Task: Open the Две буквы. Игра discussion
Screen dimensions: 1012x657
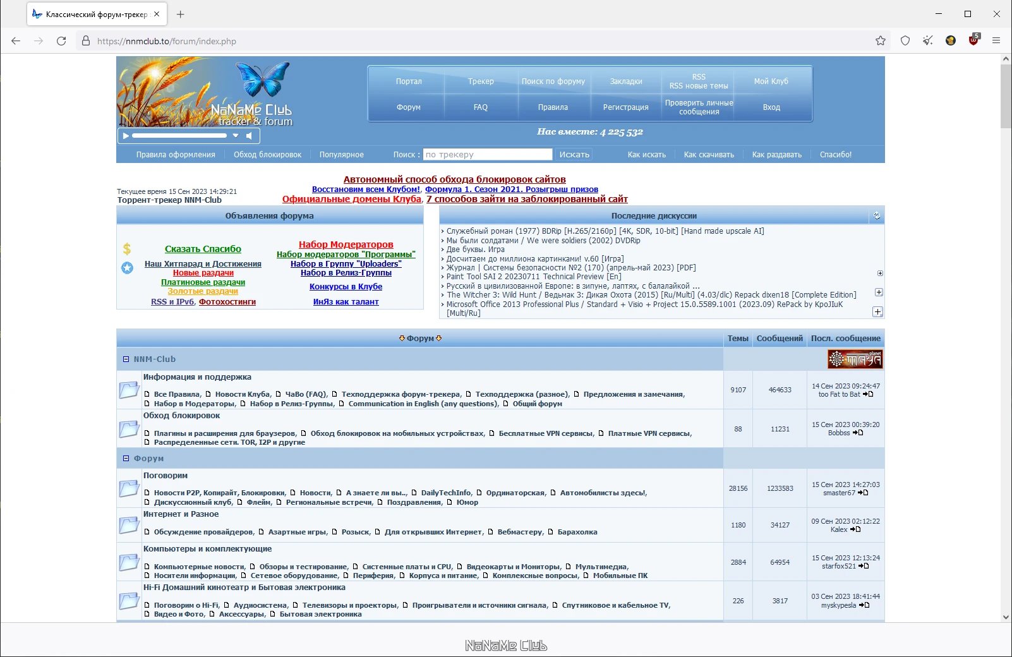Action: click(x=476, y=250)
